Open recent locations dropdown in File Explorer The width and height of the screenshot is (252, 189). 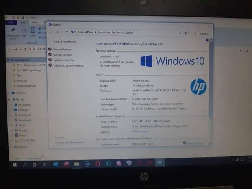(x=21, y=49)
